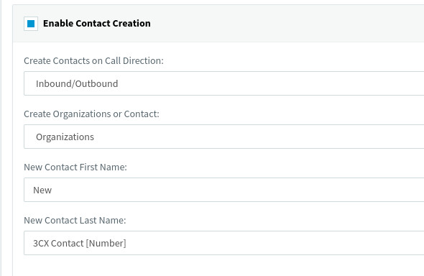Click the grey header bar beside Enable Contact Creation
424x276 pixels.
click(287, 24)
